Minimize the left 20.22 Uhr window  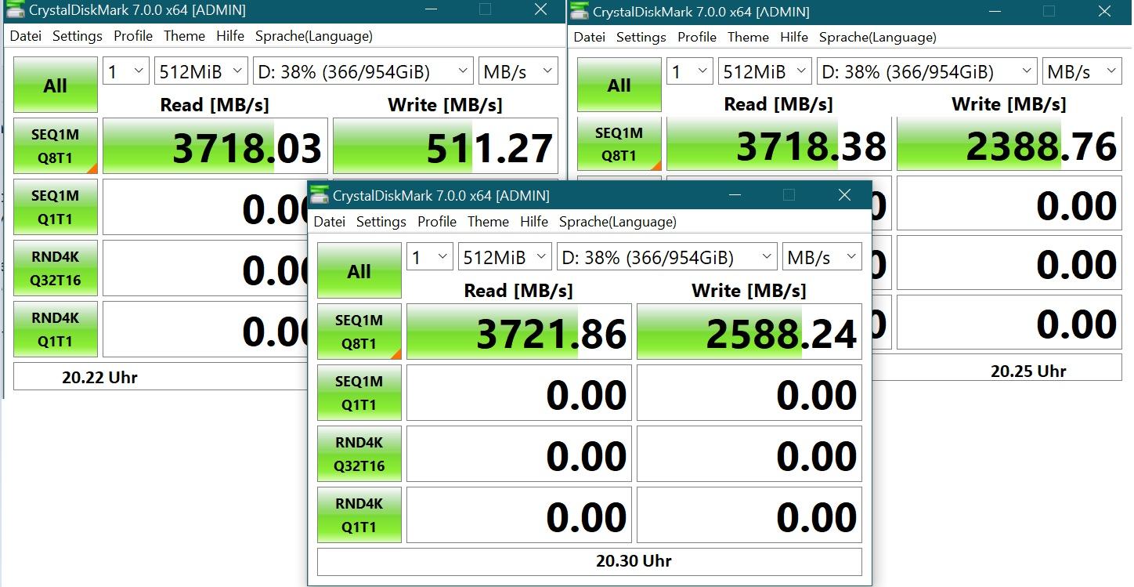coord(431,9)
